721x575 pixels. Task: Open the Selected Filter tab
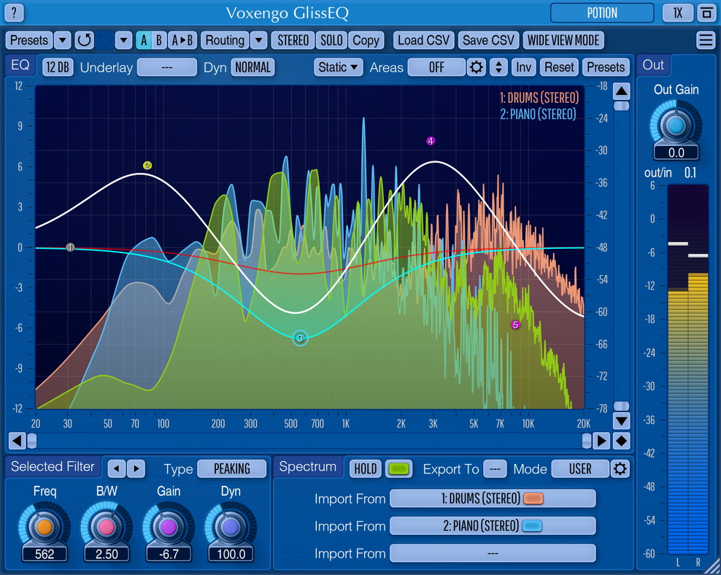pos(53,467)
